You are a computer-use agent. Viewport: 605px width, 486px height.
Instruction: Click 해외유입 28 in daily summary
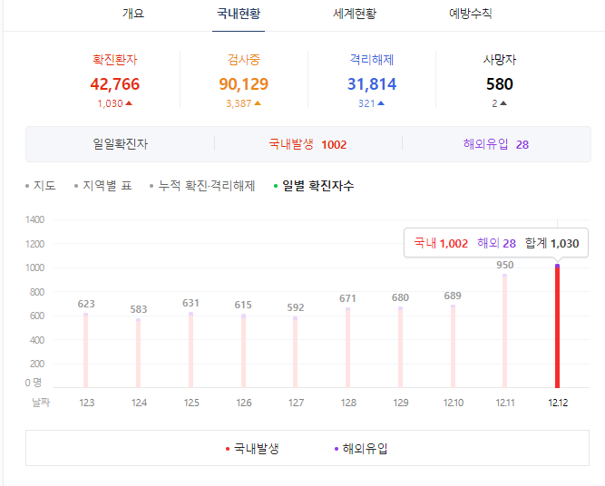(x=496, y=144)
